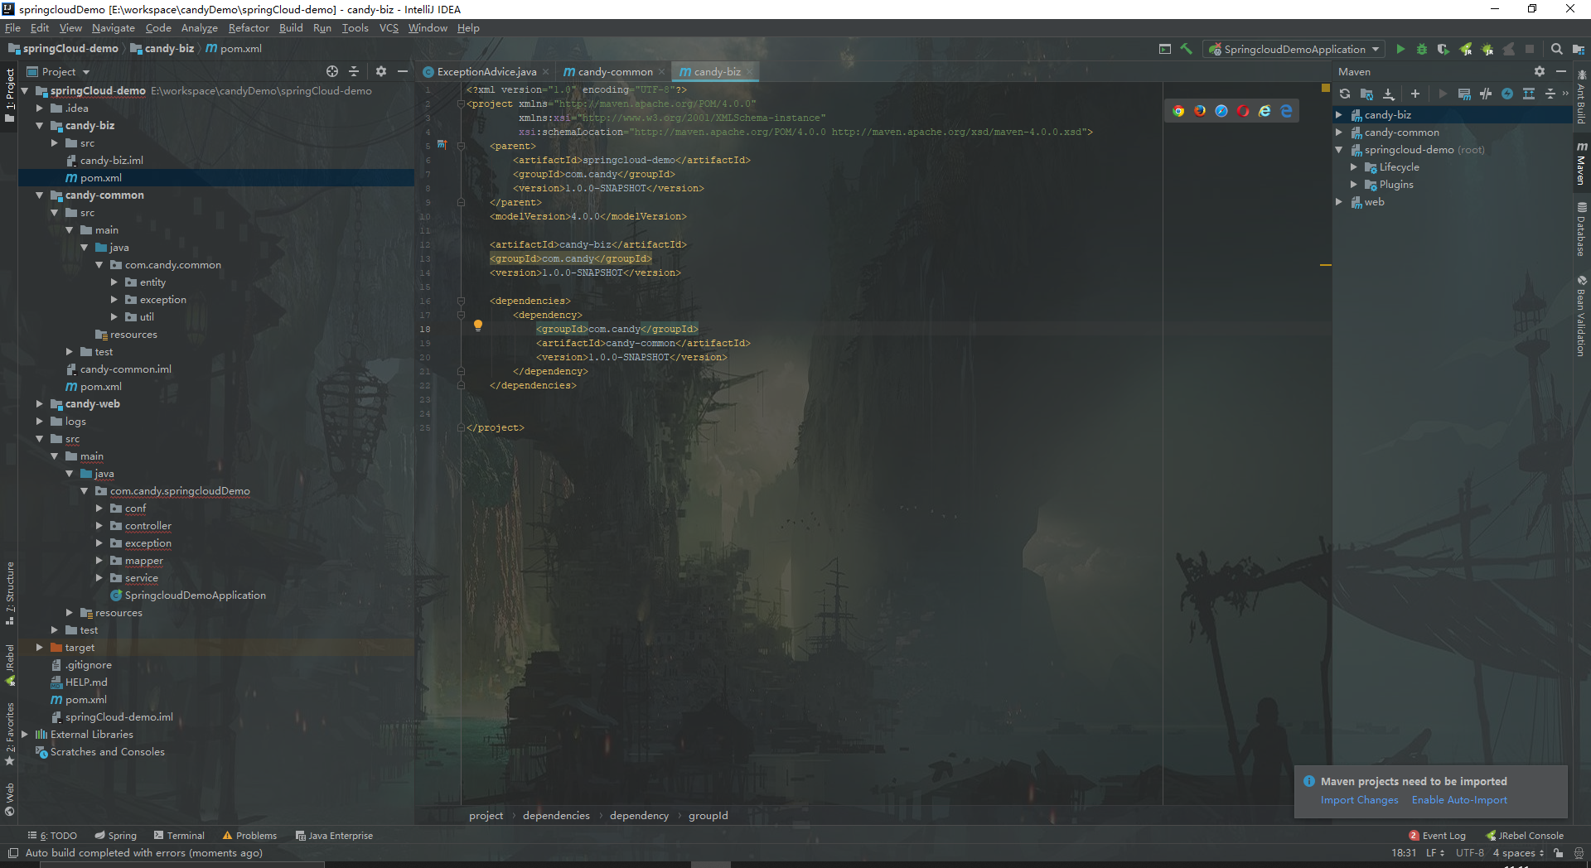Screen dimensions: 1591x868
Task: Build project with the hammer icon
Action: 1187,49
